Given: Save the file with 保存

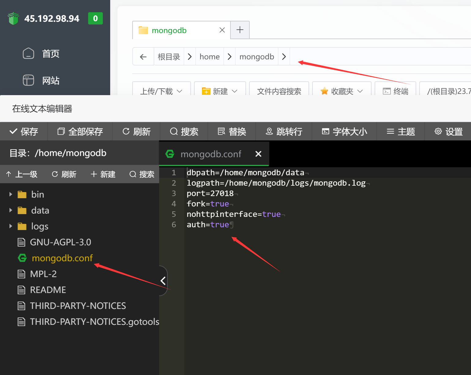Looking at the screenshot, I should pyautogui.click(x=24, y=132).
